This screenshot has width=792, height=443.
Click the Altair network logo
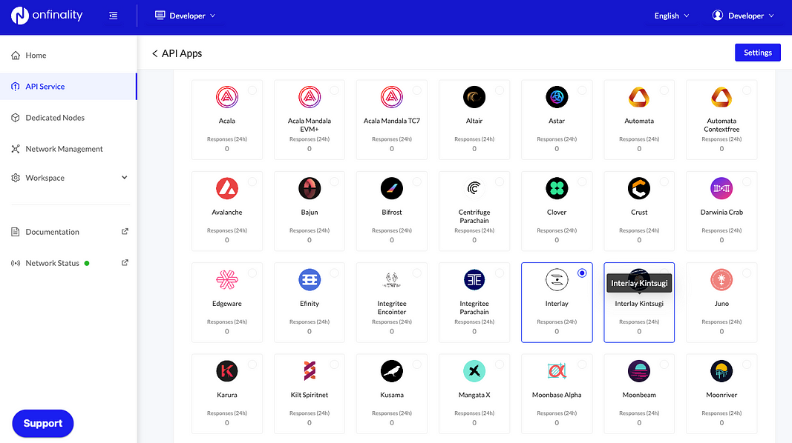(474, 97)
